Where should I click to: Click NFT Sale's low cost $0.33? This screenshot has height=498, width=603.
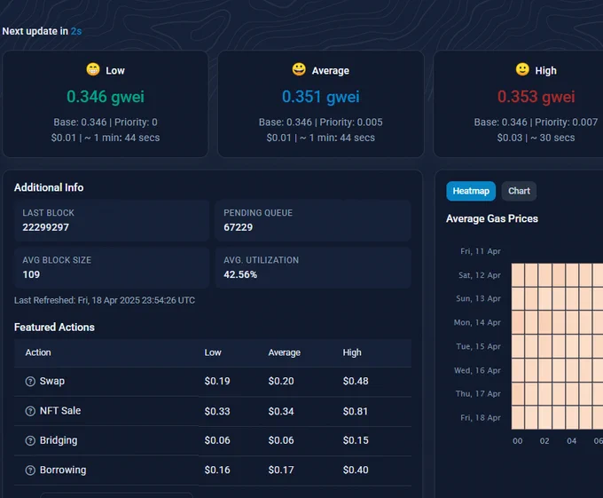coord(217,411)
